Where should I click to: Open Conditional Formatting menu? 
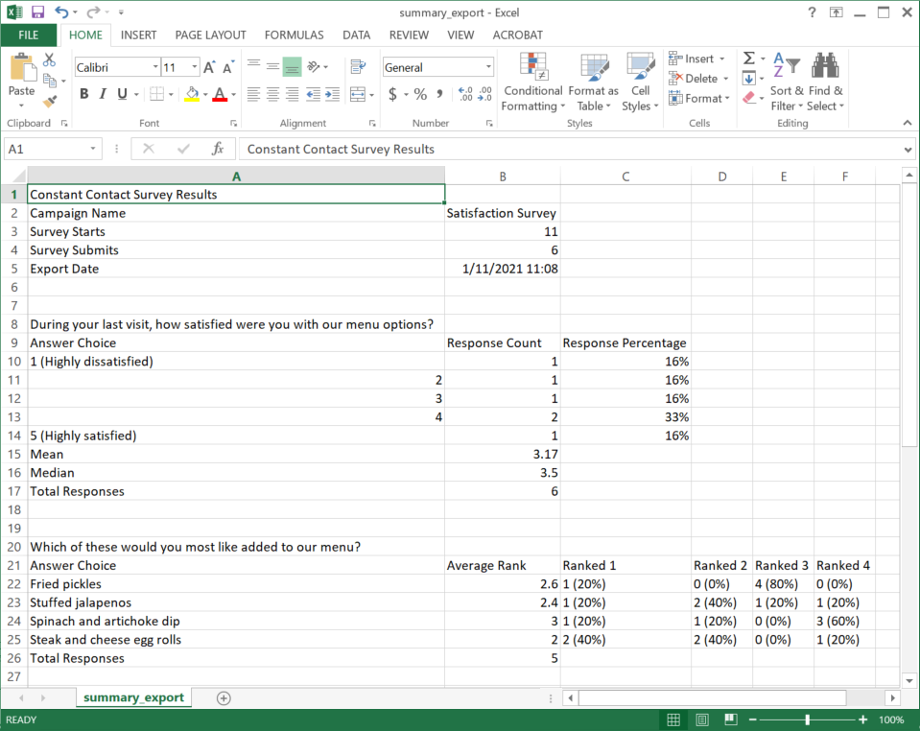point(532,83)
